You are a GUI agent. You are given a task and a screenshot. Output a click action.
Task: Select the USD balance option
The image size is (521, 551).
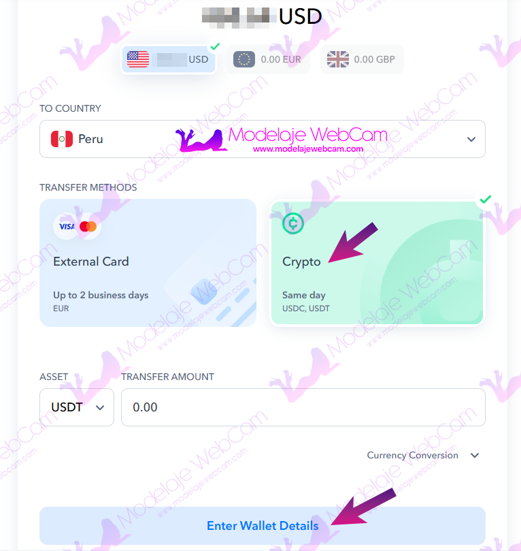[x=169, y=59]
